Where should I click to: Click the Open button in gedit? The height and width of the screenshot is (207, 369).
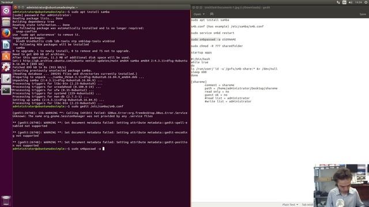pyautogui.click(x=197, y=14)
